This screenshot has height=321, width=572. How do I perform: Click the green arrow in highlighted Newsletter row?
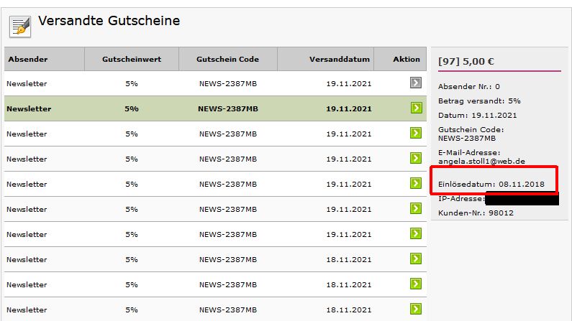tap(415, 108)
